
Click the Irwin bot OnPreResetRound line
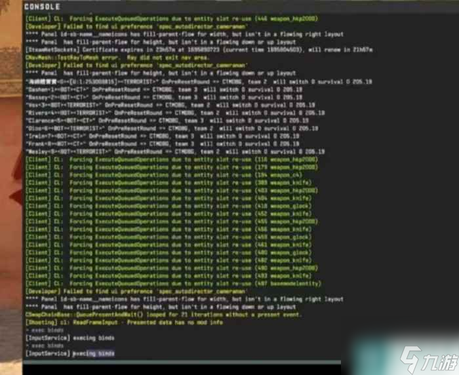pyautogui.click(x=163, y=136)
